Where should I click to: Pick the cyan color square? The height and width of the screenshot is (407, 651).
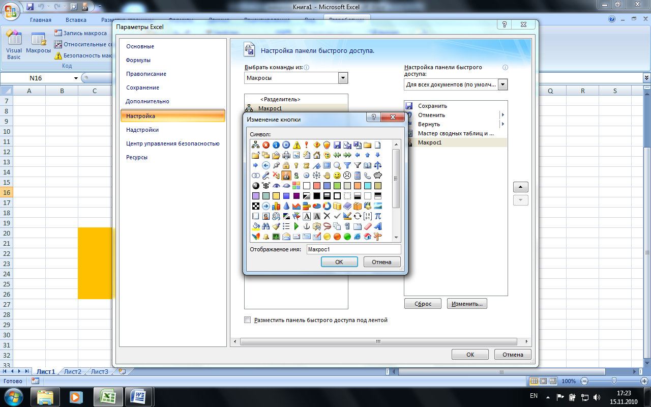click(367, 186)
